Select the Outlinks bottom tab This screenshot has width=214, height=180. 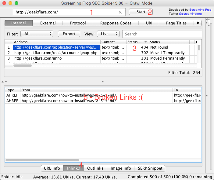click(95, 168)
